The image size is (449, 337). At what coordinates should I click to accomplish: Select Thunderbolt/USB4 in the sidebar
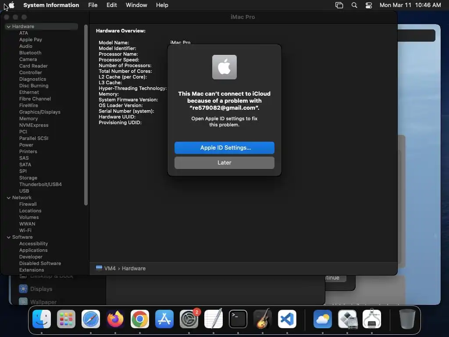(40, 185)
